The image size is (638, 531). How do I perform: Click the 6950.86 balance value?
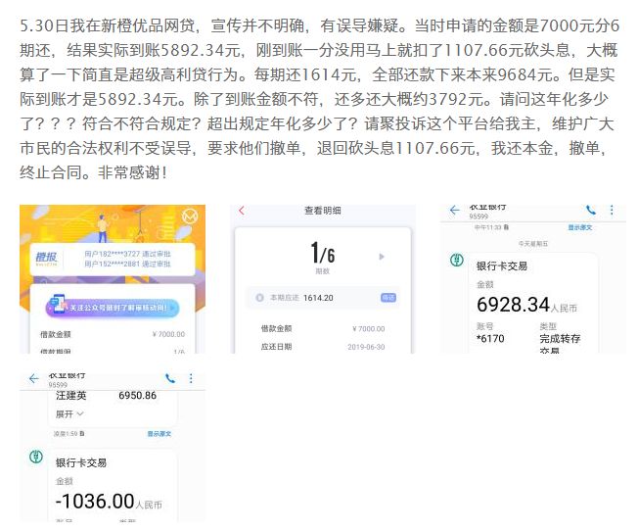(138, 395)
